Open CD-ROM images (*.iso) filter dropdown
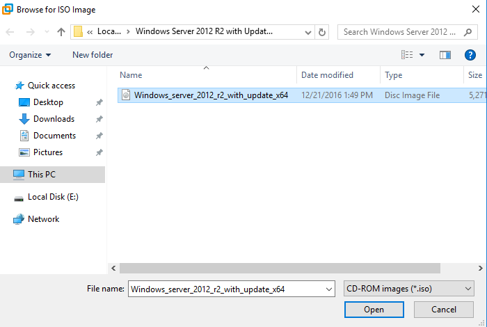The image size is (487, 327). coord(409,289)
